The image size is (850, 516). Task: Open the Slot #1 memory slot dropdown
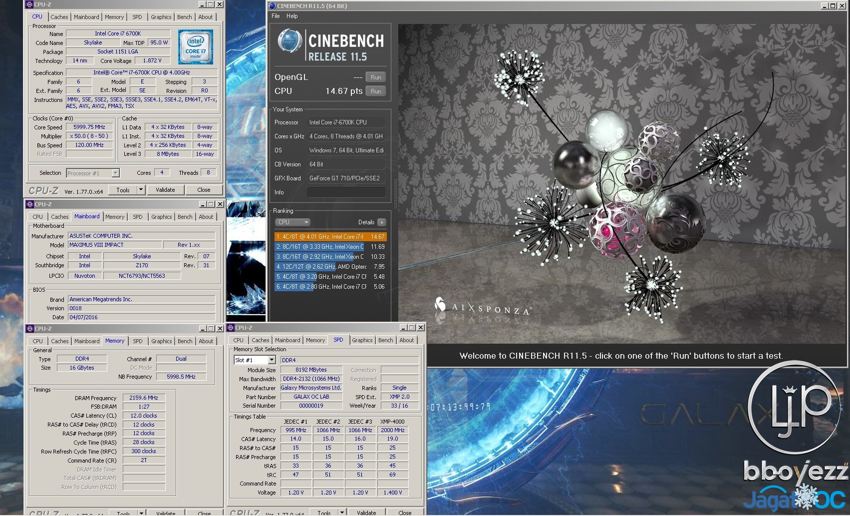tap(255, 360)
